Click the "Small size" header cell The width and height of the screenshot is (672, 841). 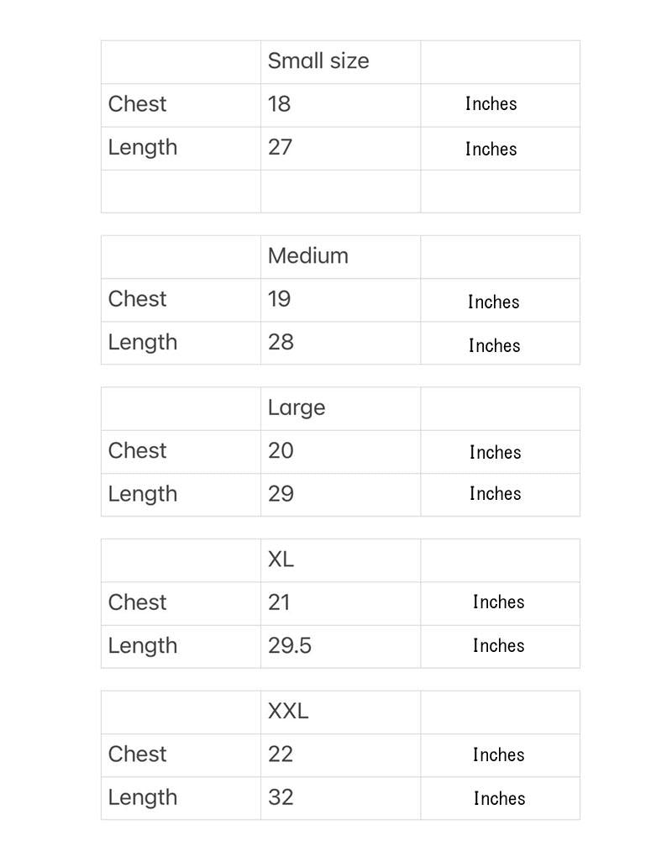[318, 61]
